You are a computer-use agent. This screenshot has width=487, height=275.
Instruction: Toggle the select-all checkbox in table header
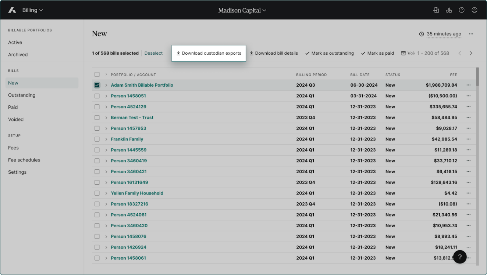(x=97, y=75)
